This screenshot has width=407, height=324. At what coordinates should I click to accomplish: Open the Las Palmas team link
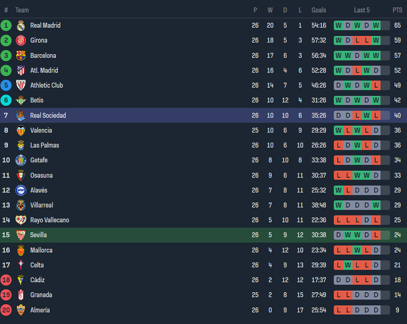point(44,145)
